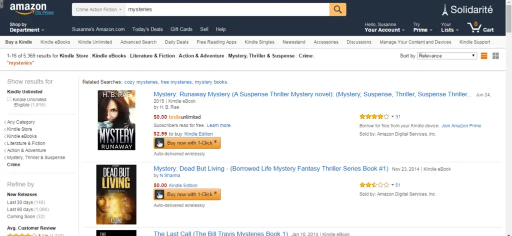The width and height of the screenshot is (512, 236).
Task: Click in the mysteries search input field
Action: click(227, 9)
